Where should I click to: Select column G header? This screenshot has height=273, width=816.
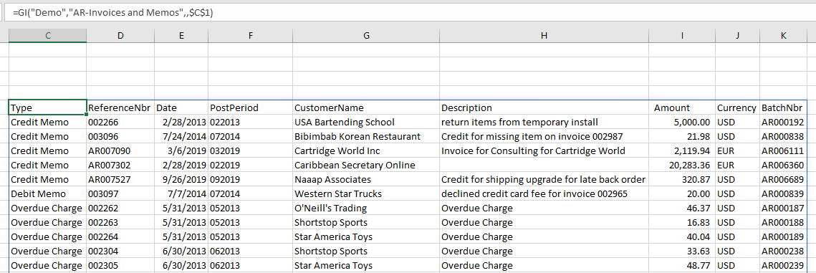coord(366,35)
